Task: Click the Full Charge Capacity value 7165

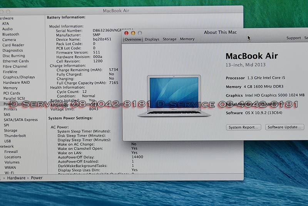Action: click(114, 83)
